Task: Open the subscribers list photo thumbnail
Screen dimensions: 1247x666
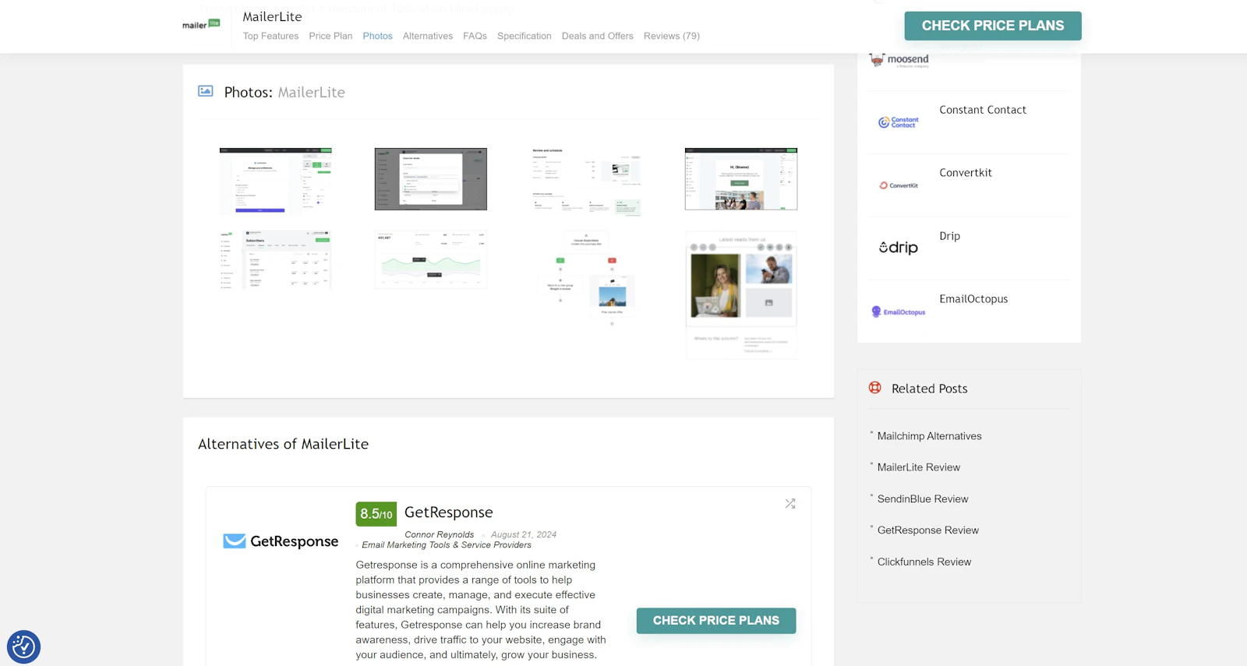Action: [x=276, y=260]
